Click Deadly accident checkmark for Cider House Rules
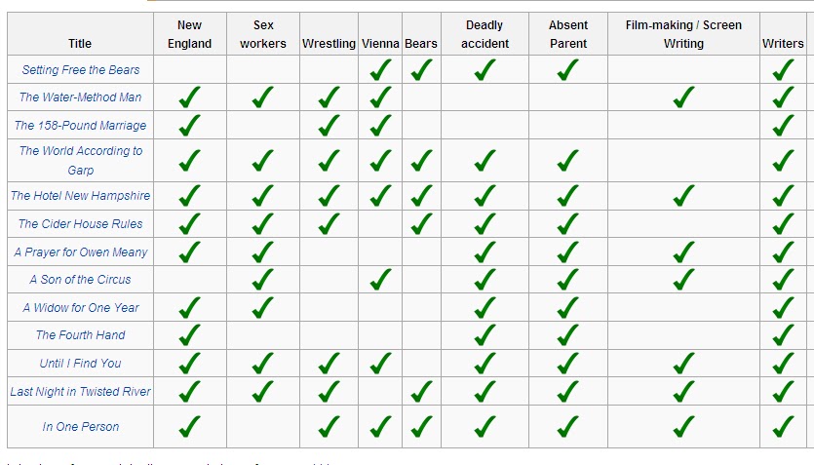The image size is (814, 465). click(x=485, y=223)
